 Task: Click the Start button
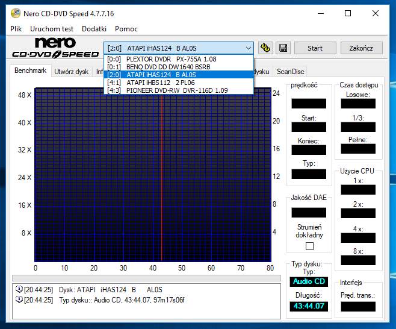pyautogui.click(x=315, y=48)
